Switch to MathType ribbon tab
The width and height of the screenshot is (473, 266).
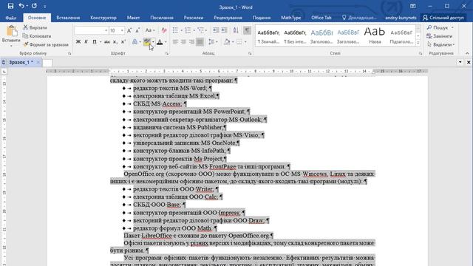[290, 18]
